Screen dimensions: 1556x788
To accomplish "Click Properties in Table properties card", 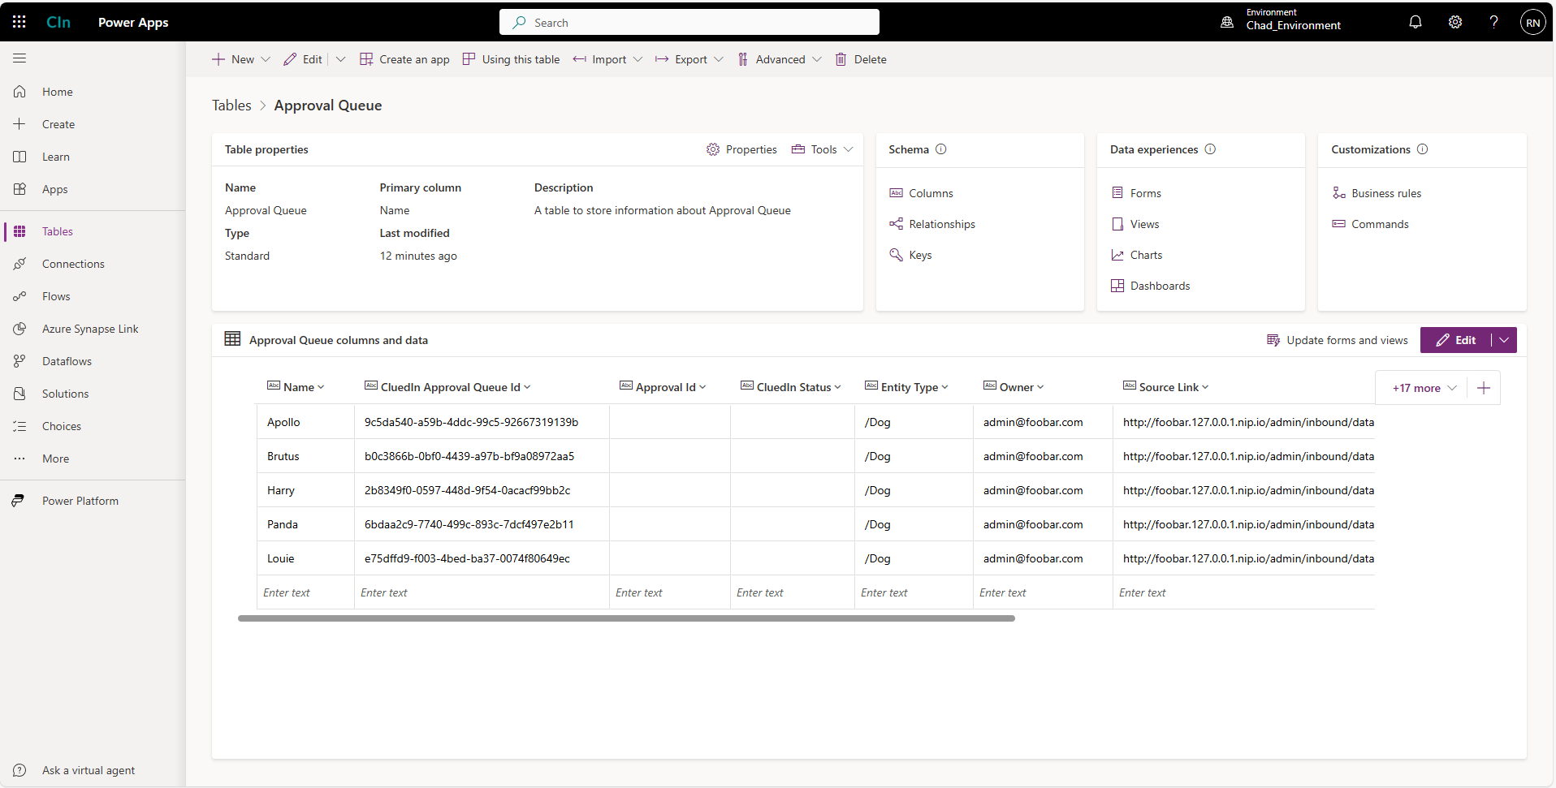I will 741,149.
